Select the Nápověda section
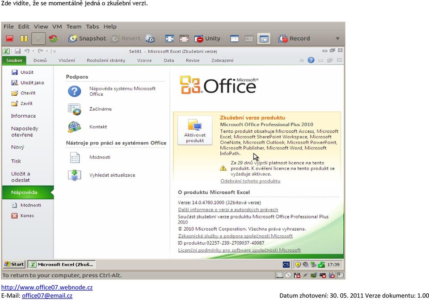Screen dimensions: 429x300 pos(28,192)
